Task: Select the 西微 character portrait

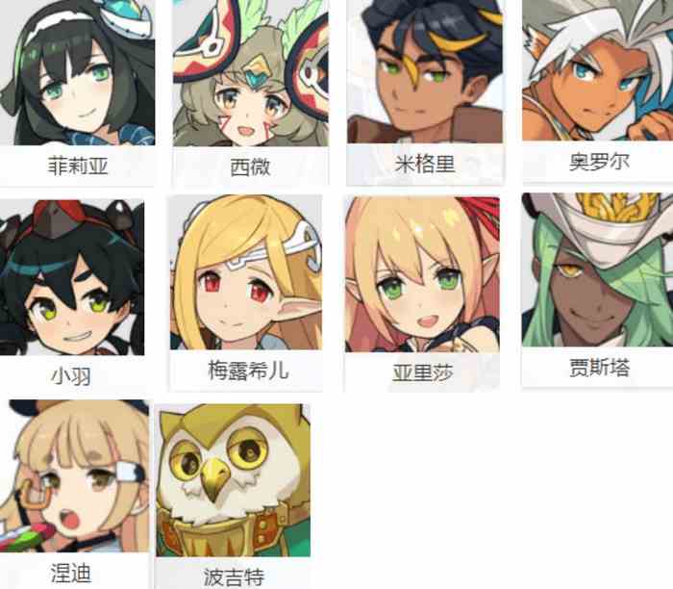Action: point(251,73)
